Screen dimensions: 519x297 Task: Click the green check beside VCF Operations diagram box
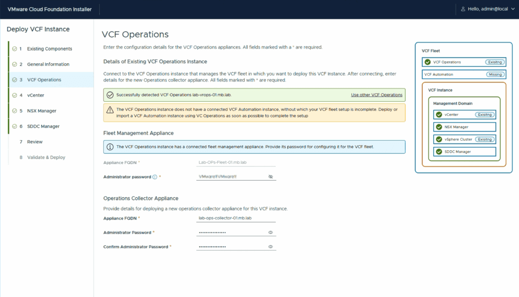click(428, 62)
